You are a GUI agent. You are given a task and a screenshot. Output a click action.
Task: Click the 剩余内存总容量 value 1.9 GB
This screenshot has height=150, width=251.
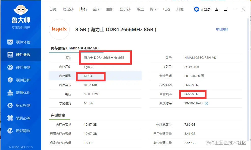(x=88, y=143)
